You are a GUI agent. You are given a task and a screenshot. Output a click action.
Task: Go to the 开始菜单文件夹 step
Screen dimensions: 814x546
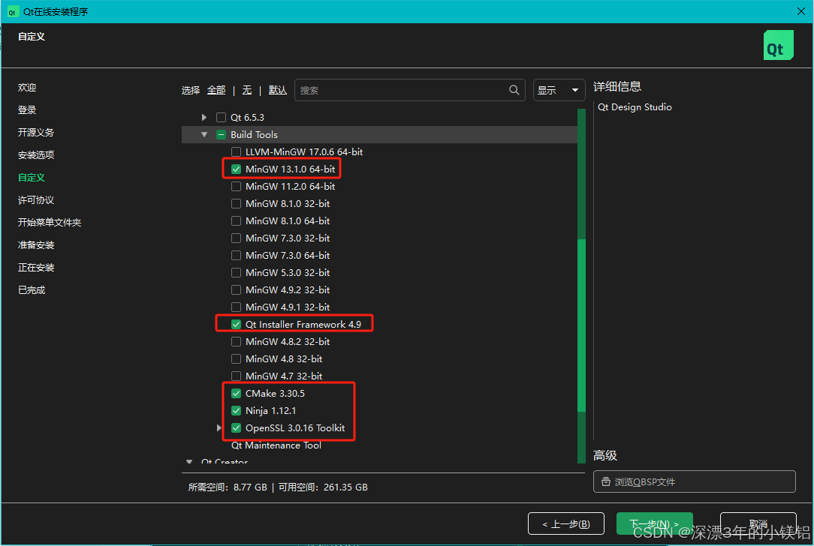click(x=50, y=223)
